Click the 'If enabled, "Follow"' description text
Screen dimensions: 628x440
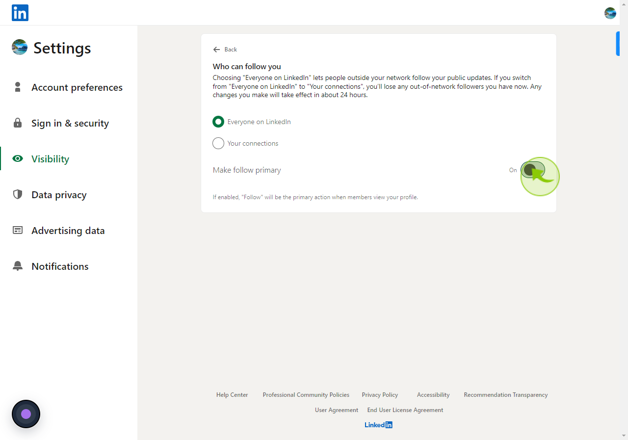[x=315, y=197]
